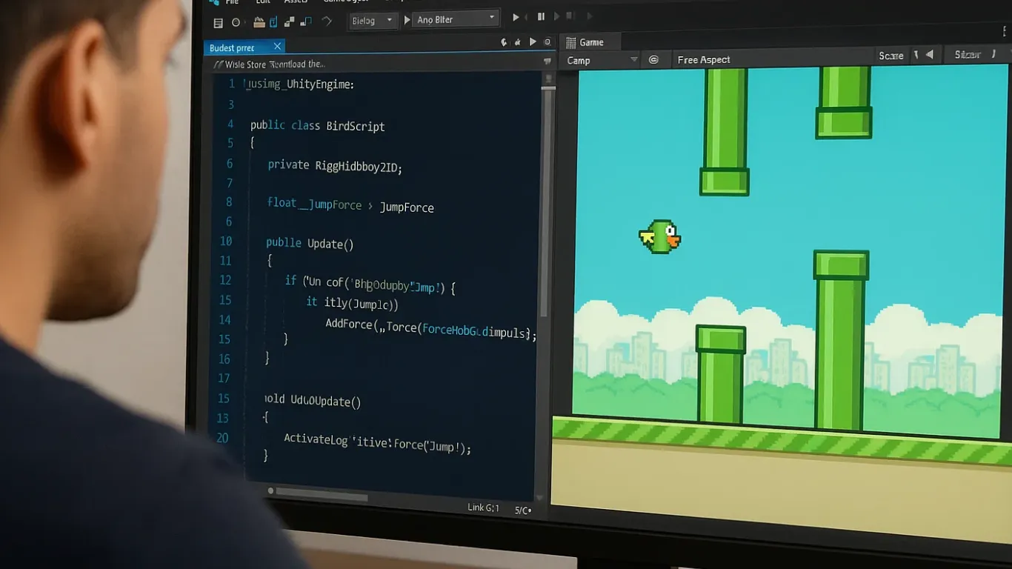Click the list-view icon at toolbar start
1012x569 pixels.
(x=218, y=23)
